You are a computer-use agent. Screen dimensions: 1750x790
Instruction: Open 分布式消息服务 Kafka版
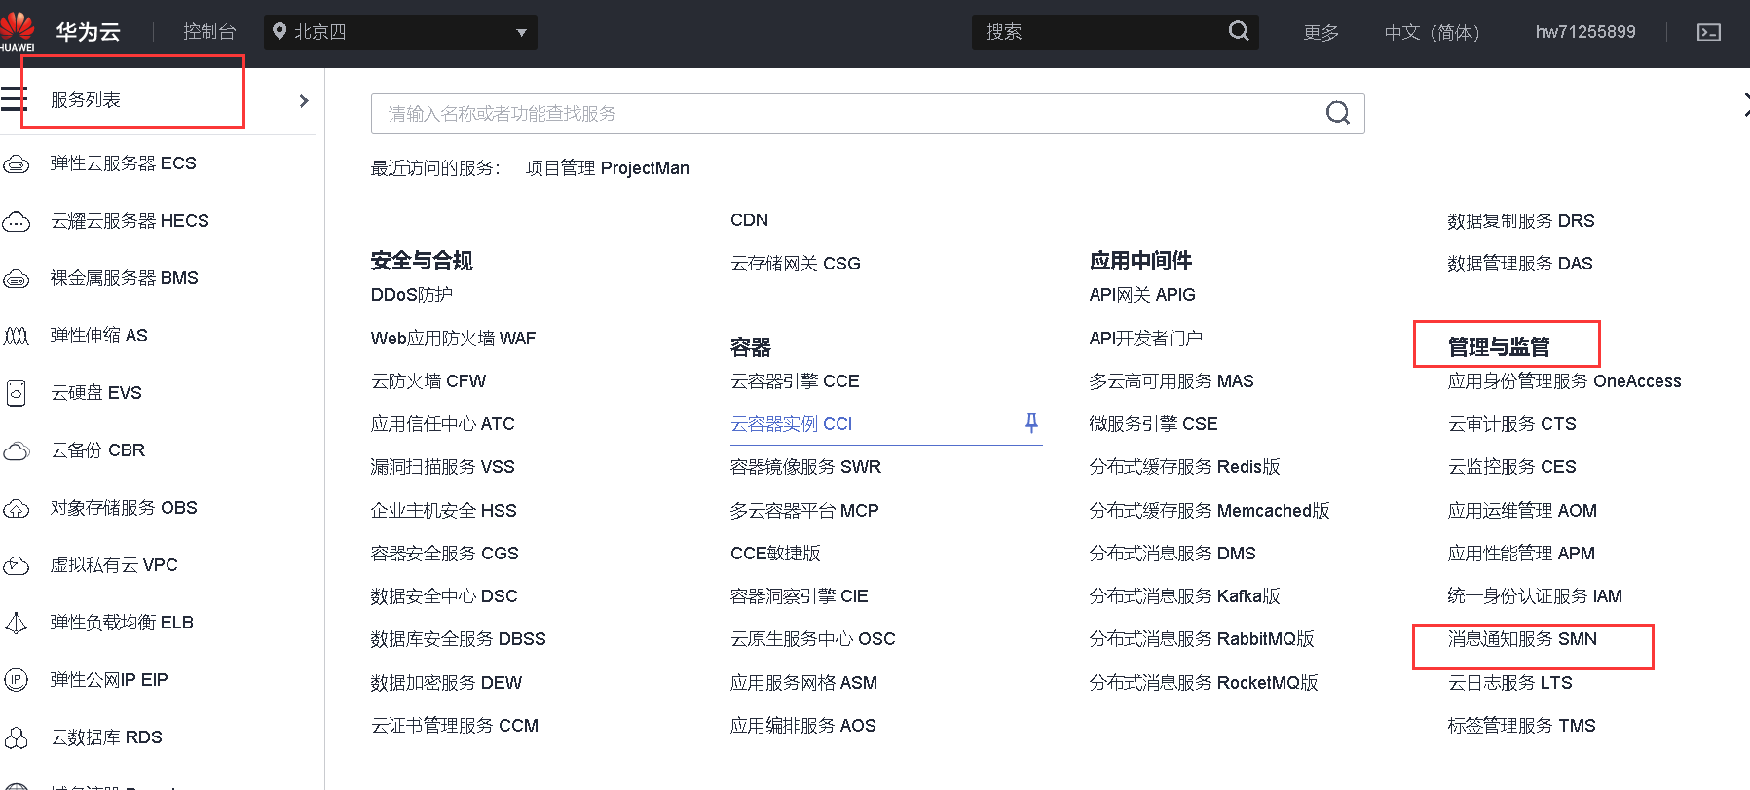(1184, 596)
